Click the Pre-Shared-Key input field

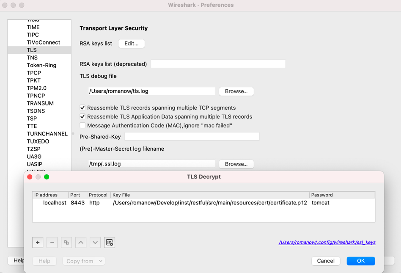click(x=192, y=136)
